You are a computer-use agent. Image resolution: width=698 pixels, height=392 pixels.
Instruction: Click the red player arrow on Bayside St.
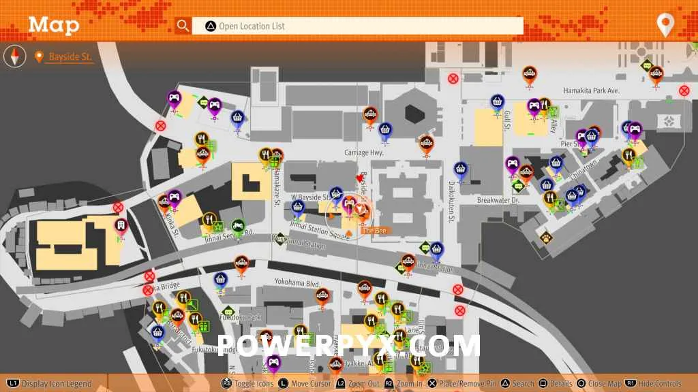pos(360,178)
